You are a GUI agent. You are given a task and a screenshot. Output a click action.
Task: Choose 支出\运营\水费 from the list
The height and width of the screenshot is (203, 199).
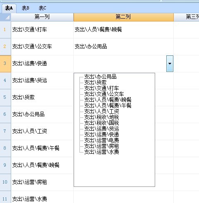coord(101,152)
